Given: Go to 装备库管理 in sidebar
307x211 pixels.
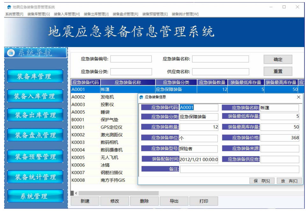Looking at the screenshot, I should 35,76.
